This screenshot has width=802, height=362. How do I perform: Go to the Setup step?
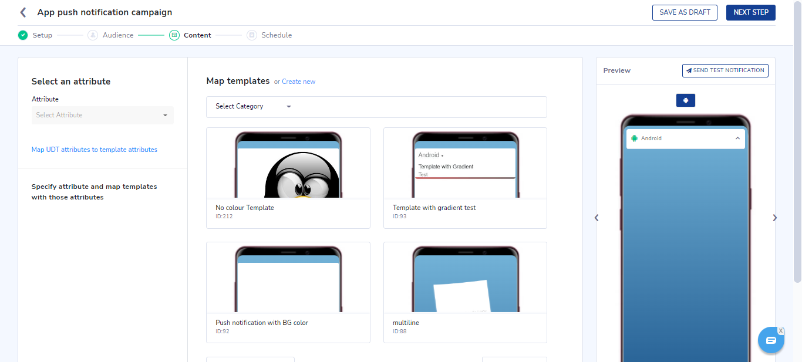pos(42,35)
